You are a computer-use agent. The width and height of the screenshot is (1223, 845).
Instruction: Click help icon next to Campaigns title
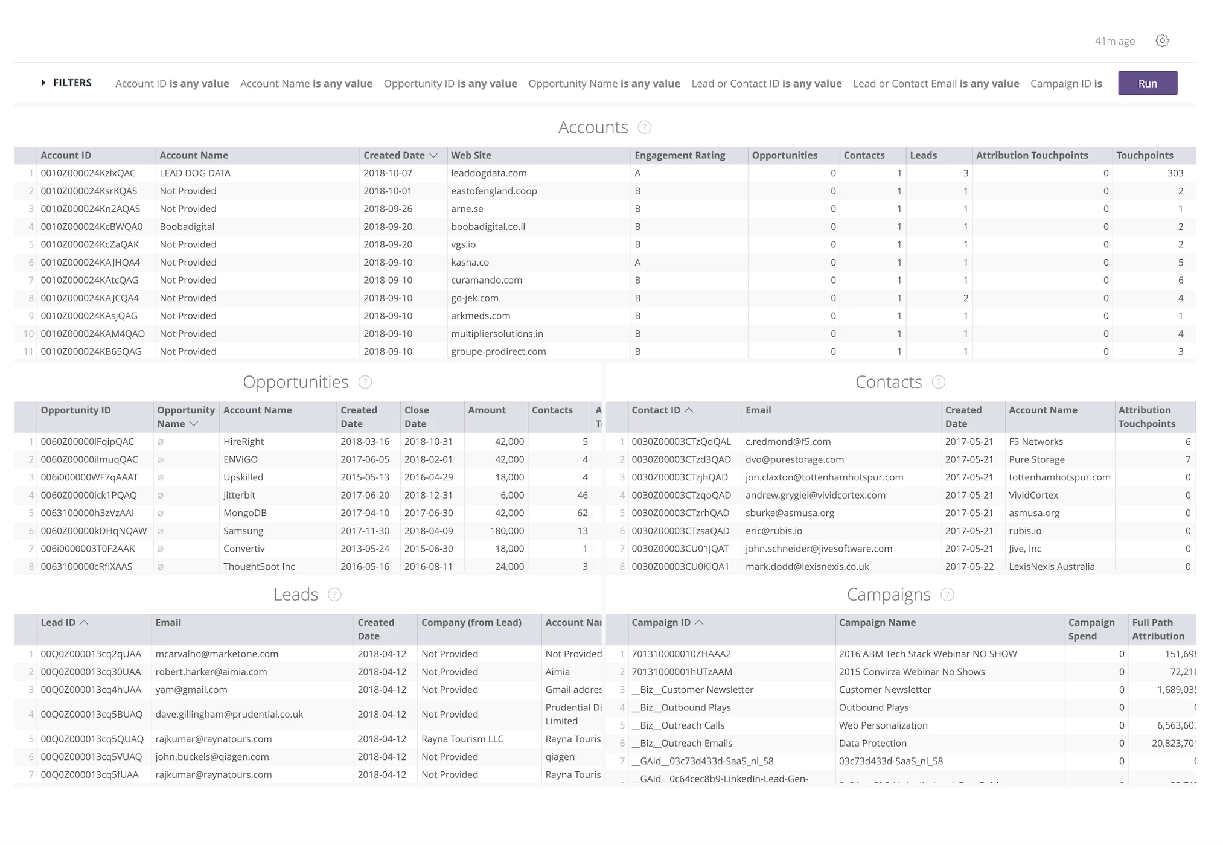[947, 595]
